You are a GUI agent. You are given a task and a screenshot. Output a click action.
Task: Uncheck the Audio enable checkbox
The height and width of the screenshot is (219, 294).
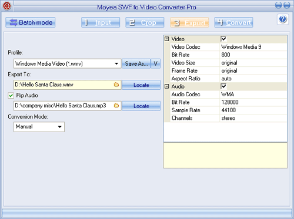click(223, 86)
